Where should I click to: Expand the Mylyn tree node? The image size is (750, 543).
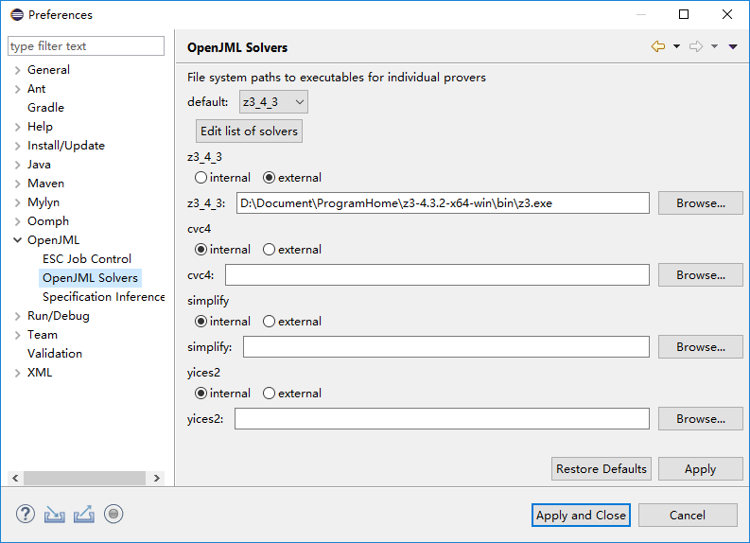click(x=18, y=202)
